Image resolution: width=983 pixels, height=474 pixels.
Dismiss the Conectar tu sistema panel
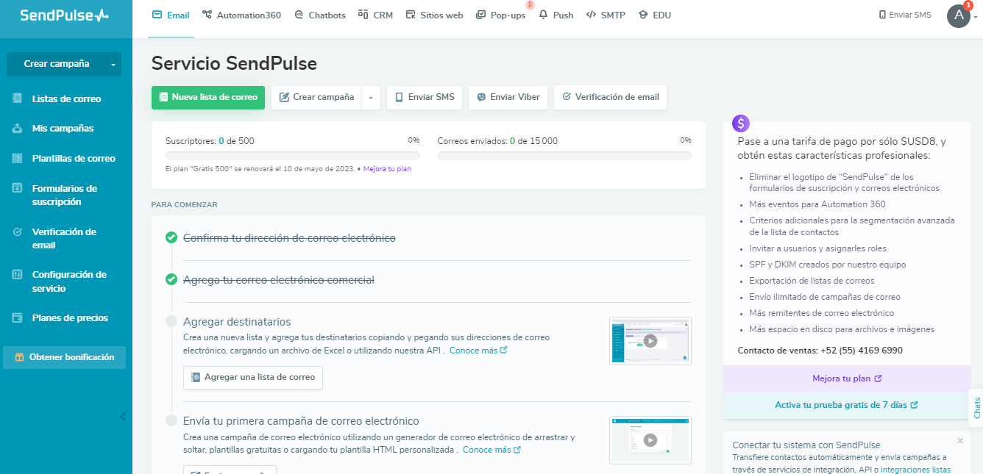(x=959, y=440)
